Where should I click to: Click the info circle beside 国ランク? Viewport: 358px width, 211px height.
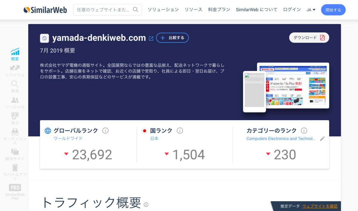click(x=180, y=131)
